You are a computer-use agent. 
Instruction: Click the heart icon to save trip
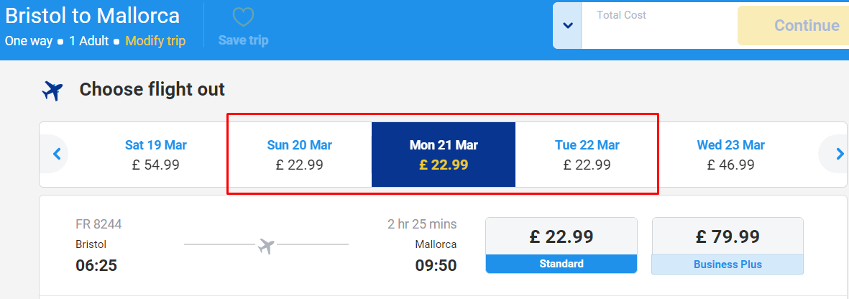[x=243, y=17]
